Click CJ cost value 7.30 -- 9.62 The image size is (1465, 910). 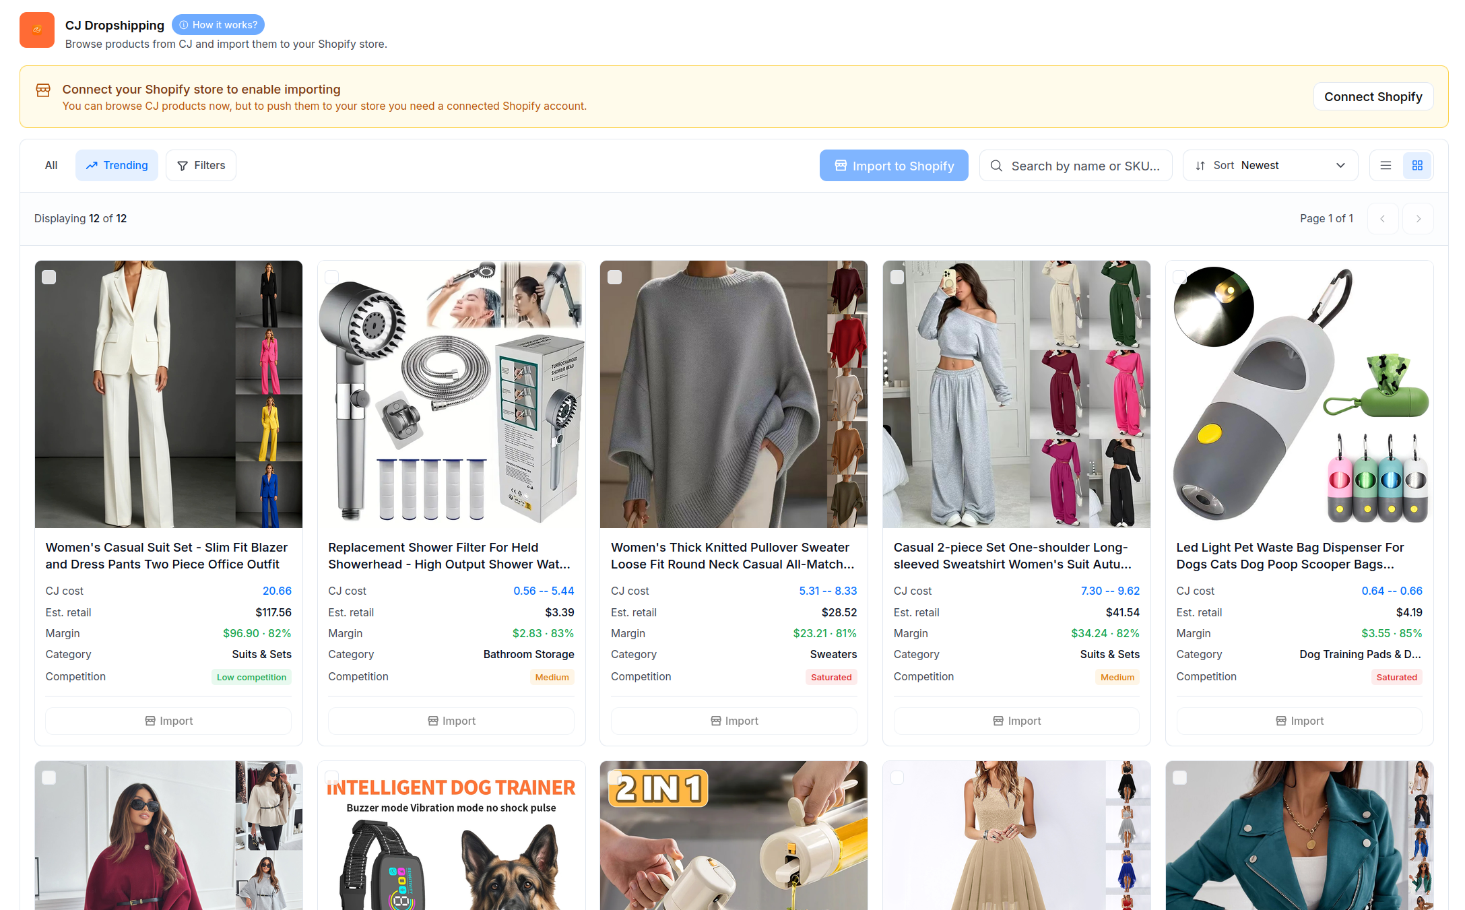click(1110, 591)
